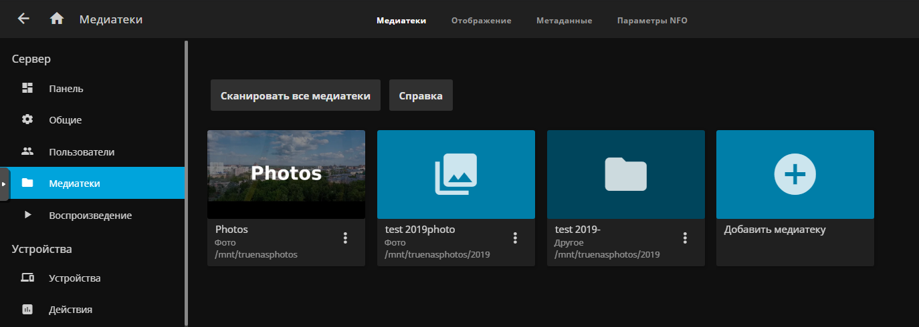
Task: Open Пользователи in the sidebar
Action: click(x=81, y=152)
